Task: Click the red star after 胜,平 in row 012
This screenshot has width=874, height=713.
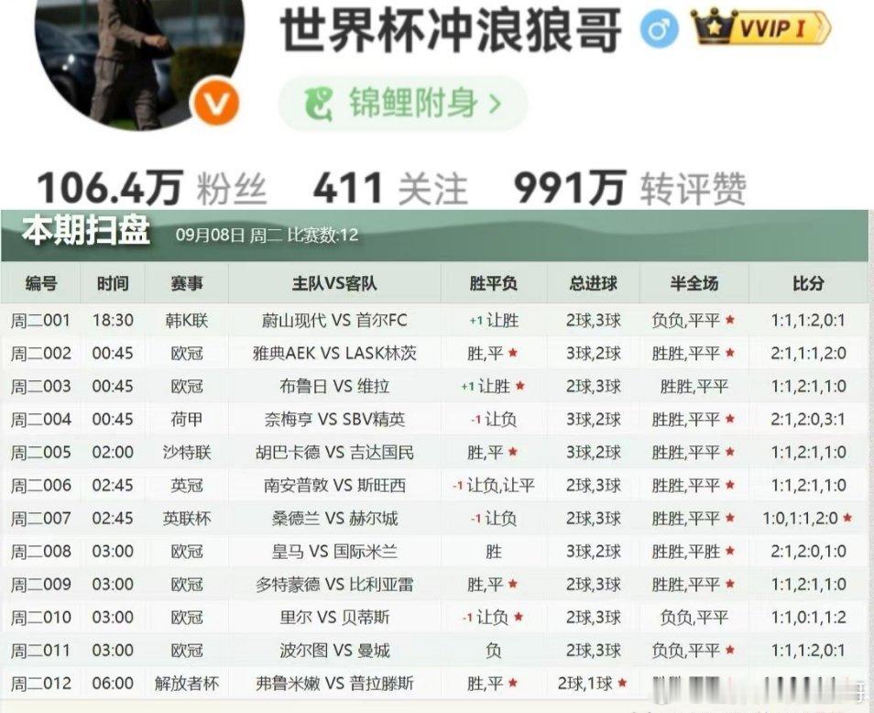Action: (513, 683)
